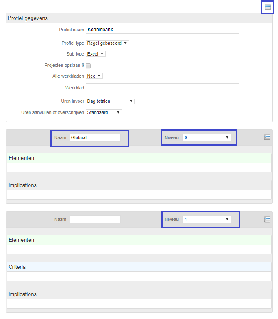
Task: Click the Elementen header under Globaal
Action: coord(139,158)
